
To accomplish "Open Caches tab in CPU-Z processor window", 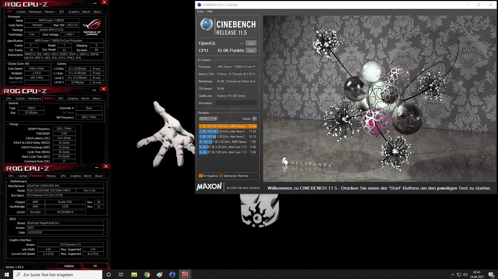I will (x=21, y=12).
